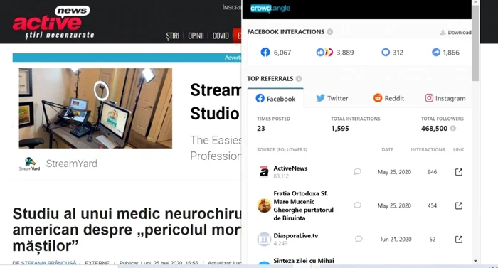The image size is (498, 268).
Task: Click the info icon beside Top Referrals
Action: [299, 79]
